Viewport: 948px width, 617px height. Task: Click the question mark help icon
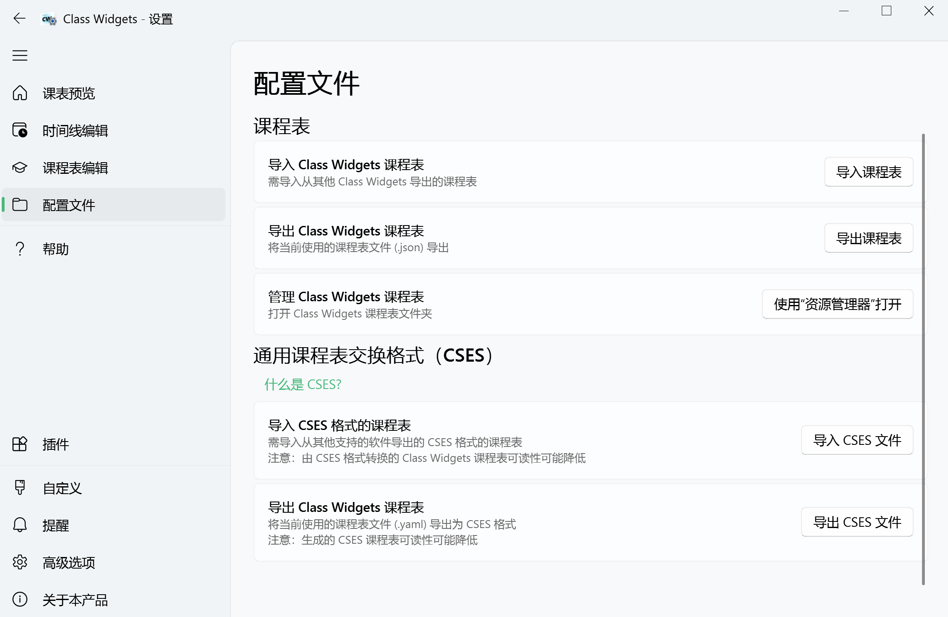tap(20, 249)
